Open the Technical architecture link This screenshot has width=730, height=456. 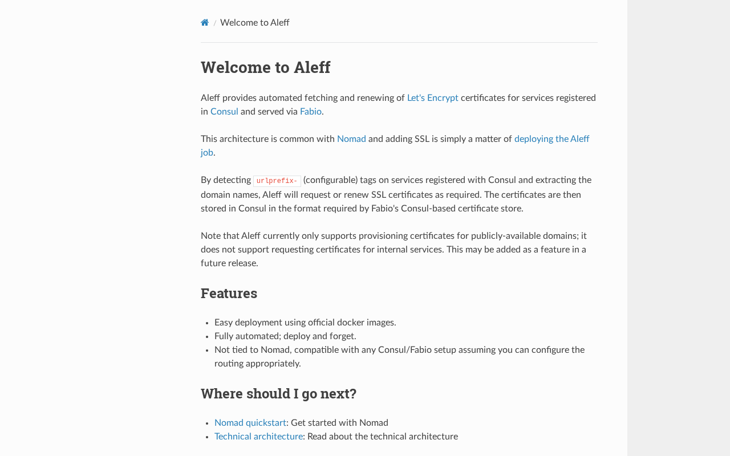[258, 437]
